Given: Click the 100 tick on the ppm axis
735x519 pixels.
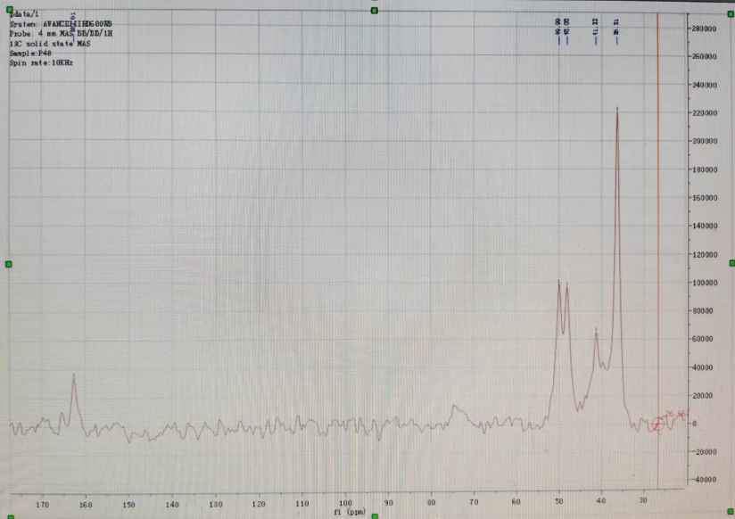Looking at the screenshot, I should tap(345, 503).
